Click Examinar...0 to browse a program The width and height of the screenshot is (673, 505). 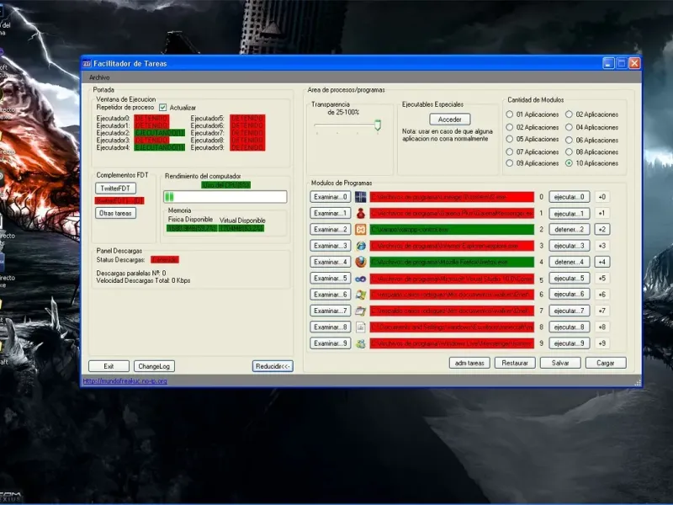tap(330, 197)
